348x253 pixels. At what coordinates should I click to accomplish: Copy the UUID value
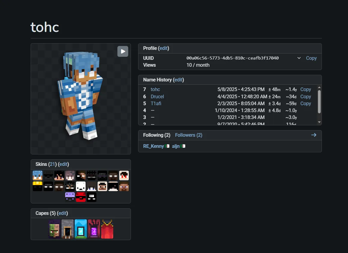311,58
